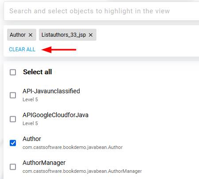Image resolution: width=199 pixels, height=179 pixels.
Task: Tick the API-Javaunclassified checkbox
Action: coord(13,95)
